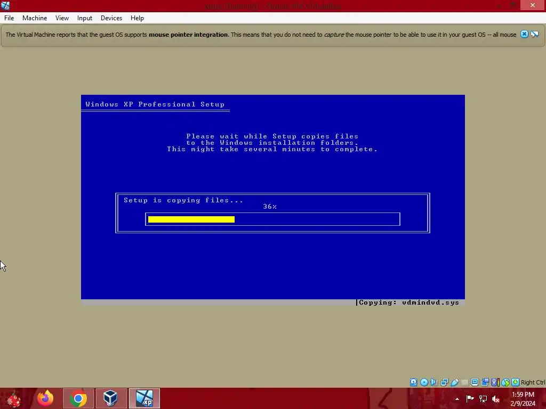Click the "Please wait while Setup copies files" line

272,136
